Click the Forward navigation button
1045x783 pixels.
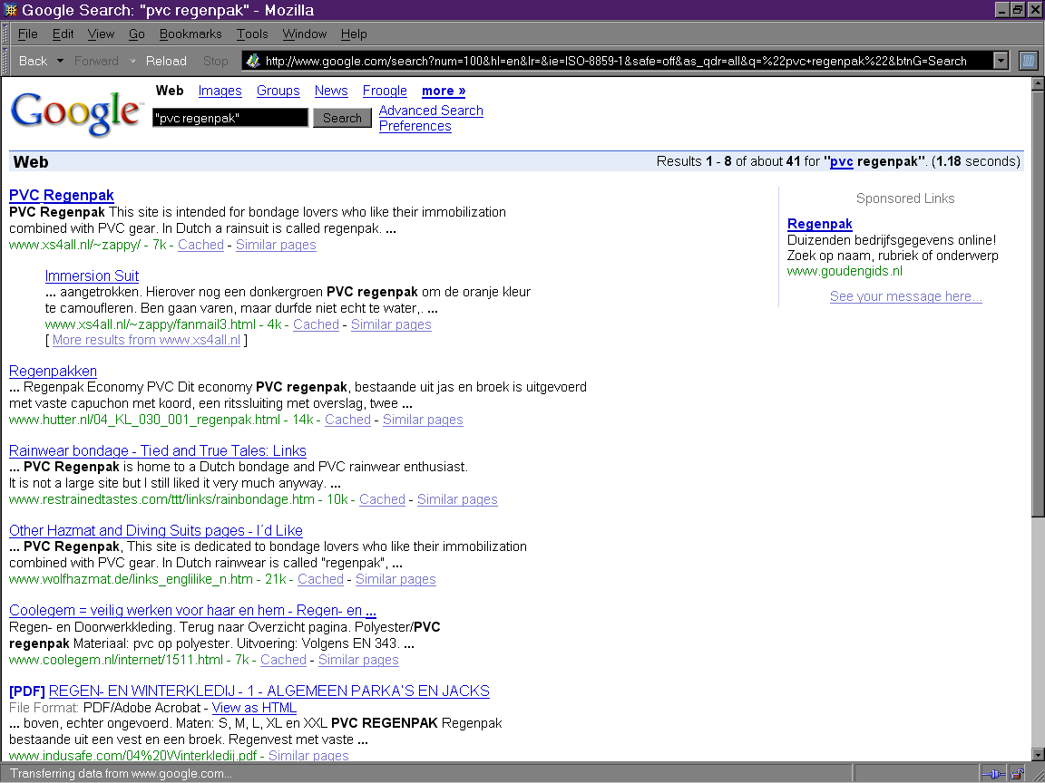coord(97,61)
